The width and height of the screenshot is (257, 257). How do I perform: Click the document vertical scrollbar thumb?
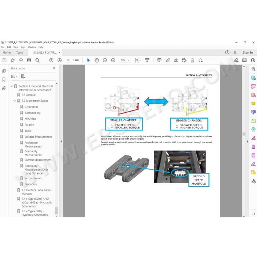[x=244, y=134]
